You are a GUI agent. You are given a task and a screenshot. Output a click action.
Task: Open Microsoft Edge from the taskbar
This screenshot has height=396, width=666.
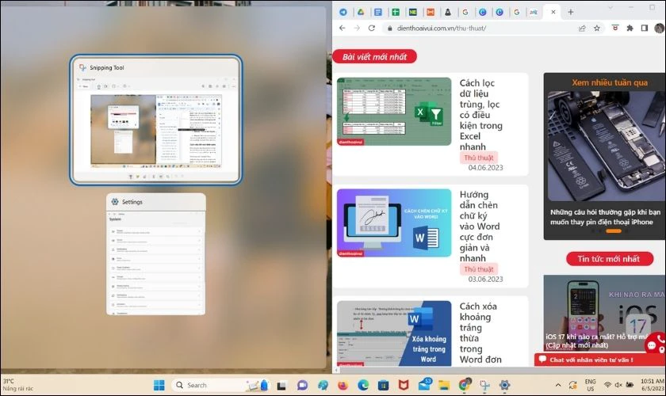363,385
